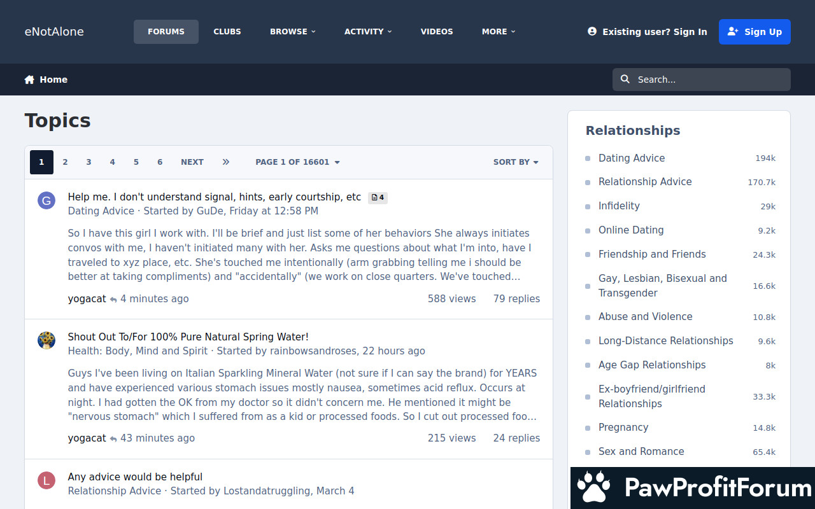Open Gay, Lesbian, Bisexual and Transgender category

click(663, 286)
